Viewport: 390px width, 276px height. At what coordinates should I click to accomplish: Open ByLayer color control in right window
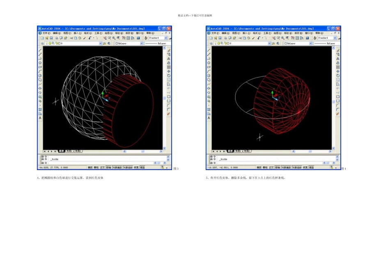(297, 43)
